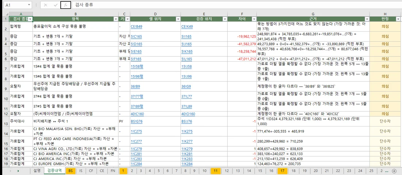Viewport: 402px width, 175px height.
Task: Select the 합계행 cell in column A
Action: click(x=21, y=26)
